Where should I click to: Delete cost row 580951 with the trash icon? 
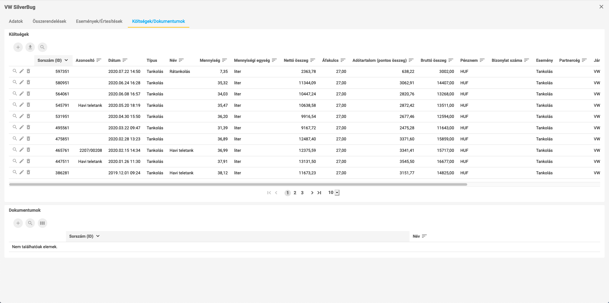pos(28,82)
